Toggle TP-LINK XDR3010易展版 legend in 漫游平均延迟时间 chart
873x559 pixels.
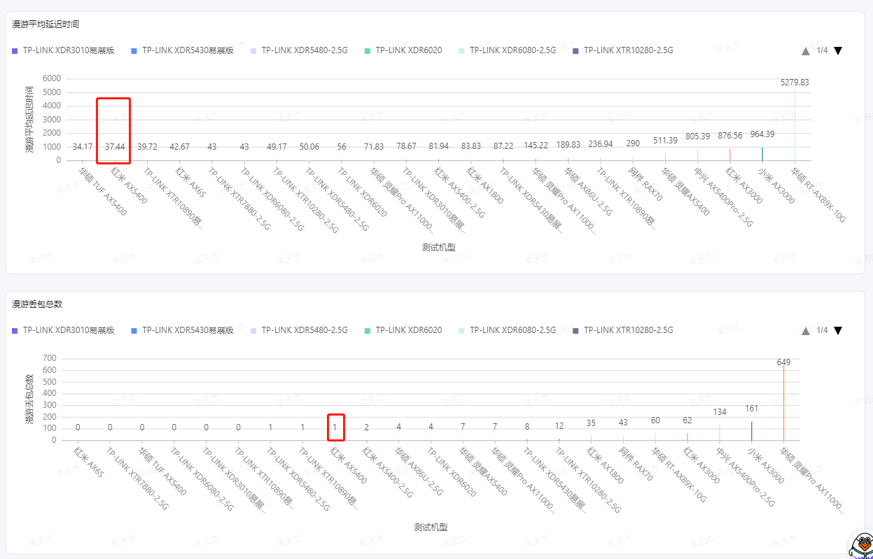[63, 50]
